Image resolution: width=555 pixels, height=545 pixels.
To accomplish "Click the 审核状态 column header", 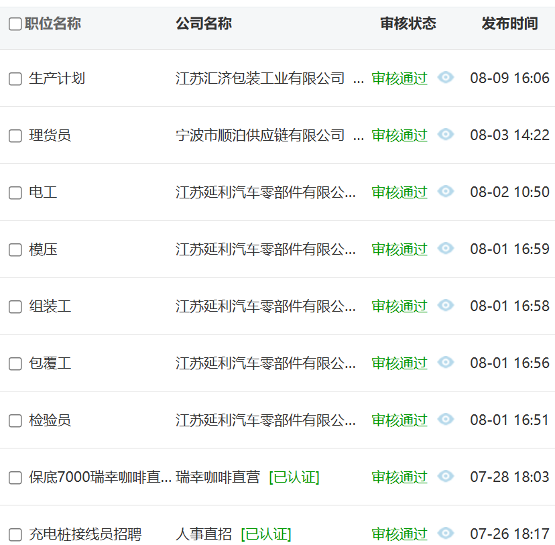I will [408, 23].
